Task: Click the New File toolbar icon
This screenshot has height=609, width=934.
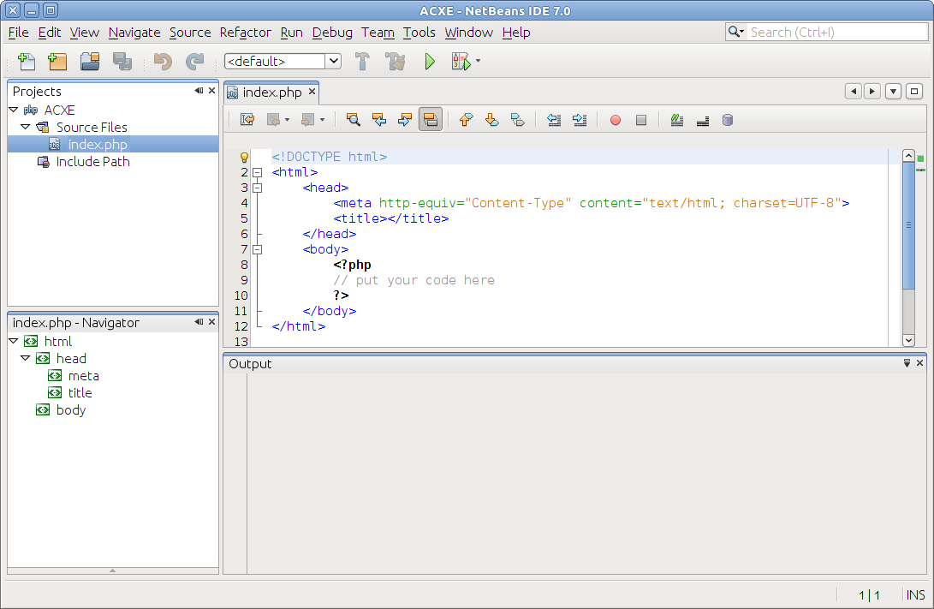Action: coord(27,62)
